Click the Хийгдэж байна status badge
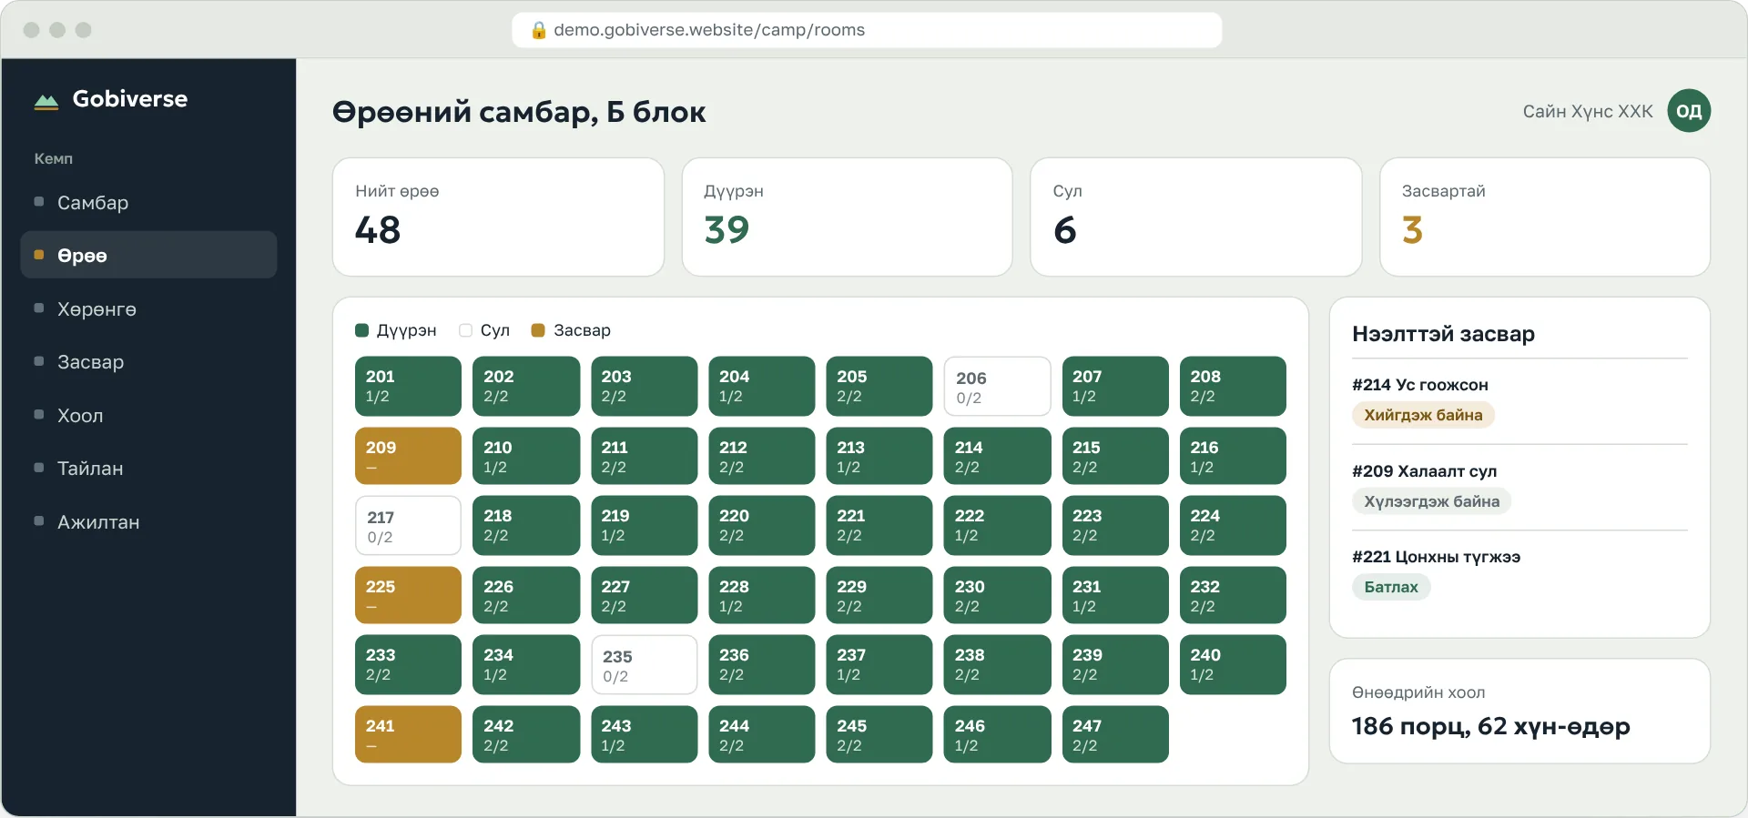 pos(1423,415)
